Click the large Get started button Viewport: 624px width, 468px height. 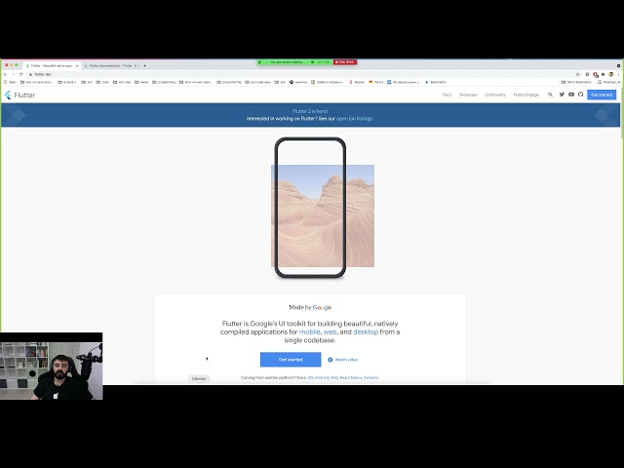291,360
